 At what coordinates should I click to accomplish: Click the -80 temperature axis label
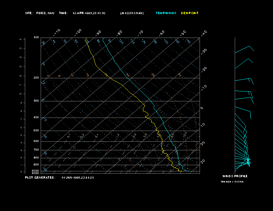pyautogui.click(x=120, y=33)
